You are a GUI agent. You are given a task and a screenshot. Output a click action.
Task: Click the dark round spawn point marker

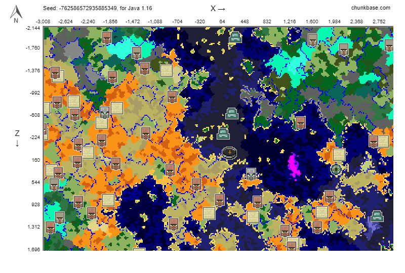coord(229,152)
